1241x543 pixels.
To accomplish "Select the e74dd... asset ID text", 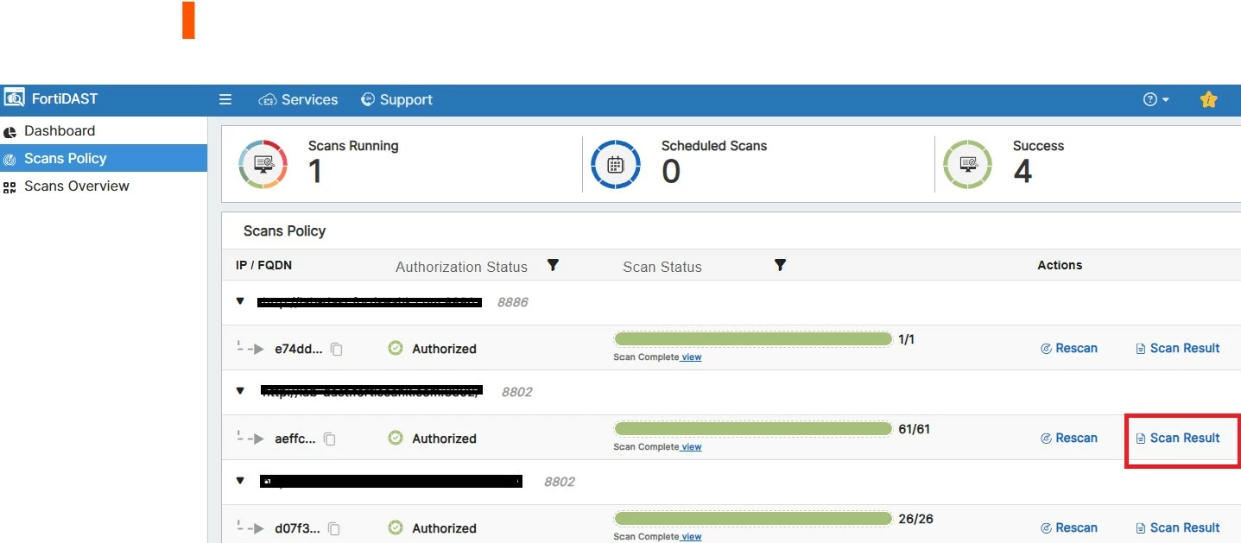I will pos(299,349).
